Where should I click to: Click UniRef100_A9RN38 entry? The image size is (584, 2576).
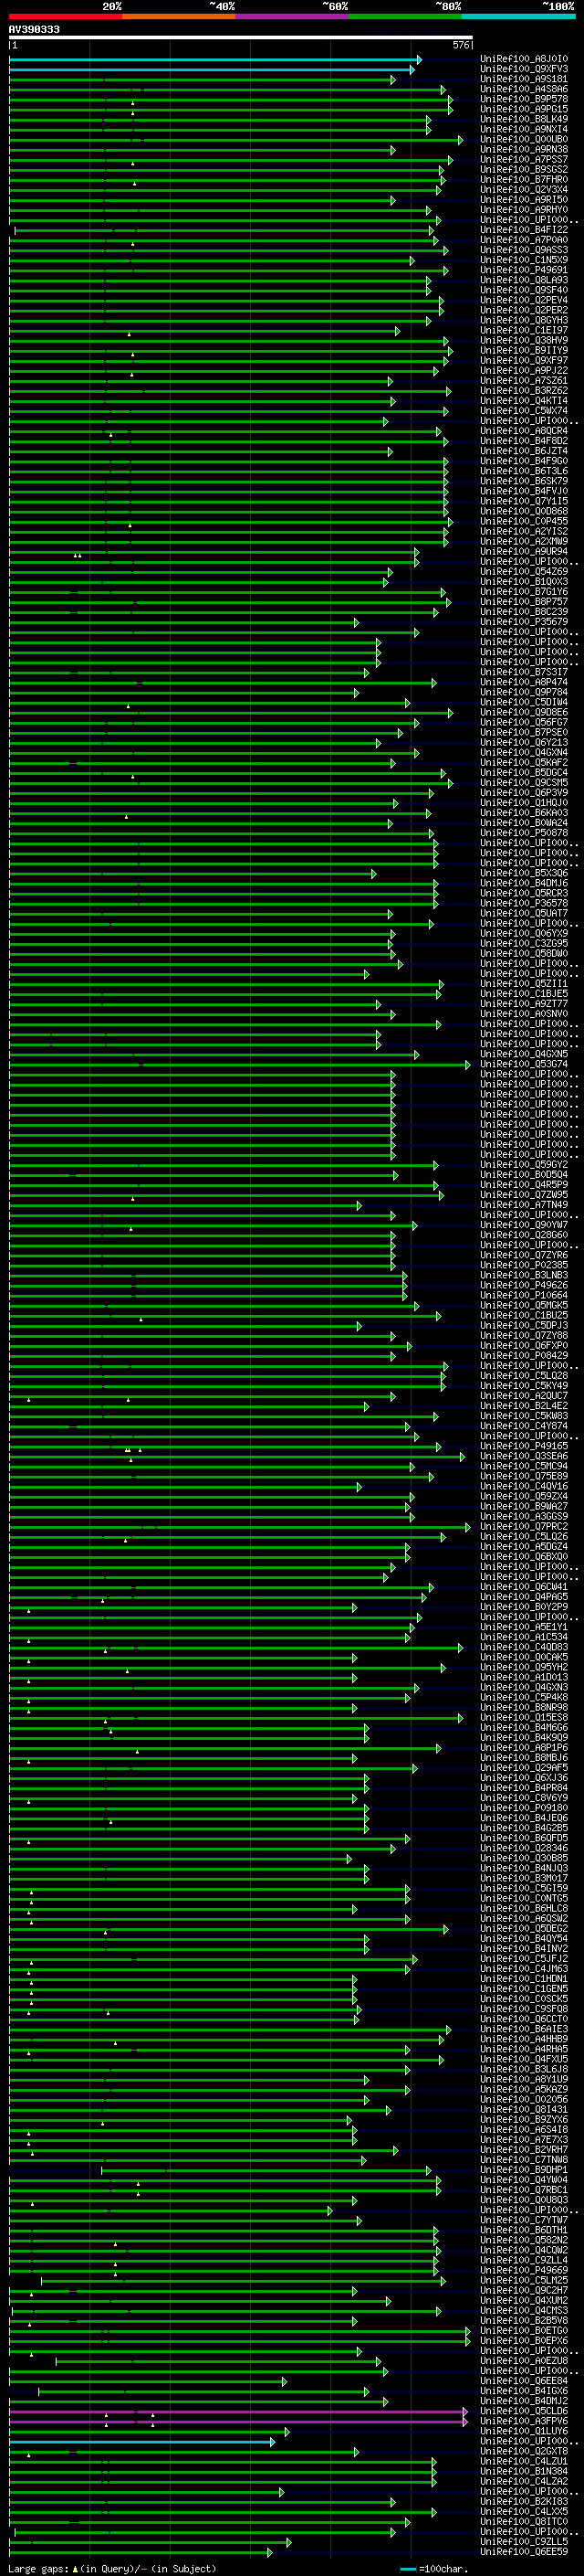tap(524, 149)
